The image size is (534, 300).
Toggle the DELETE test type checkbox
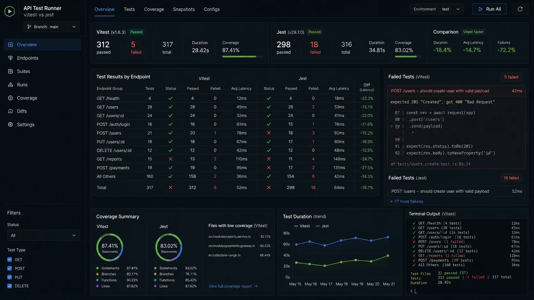coord(10,286)
